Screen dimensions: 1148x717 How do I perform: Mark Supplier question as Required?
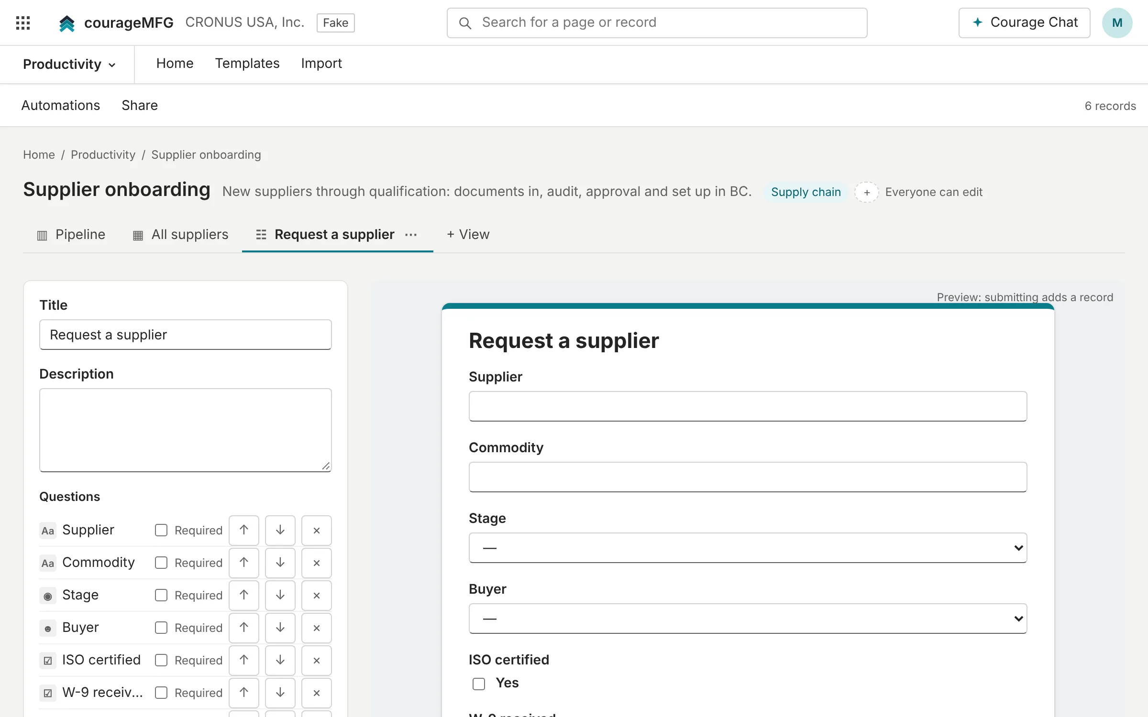[161, 530]
